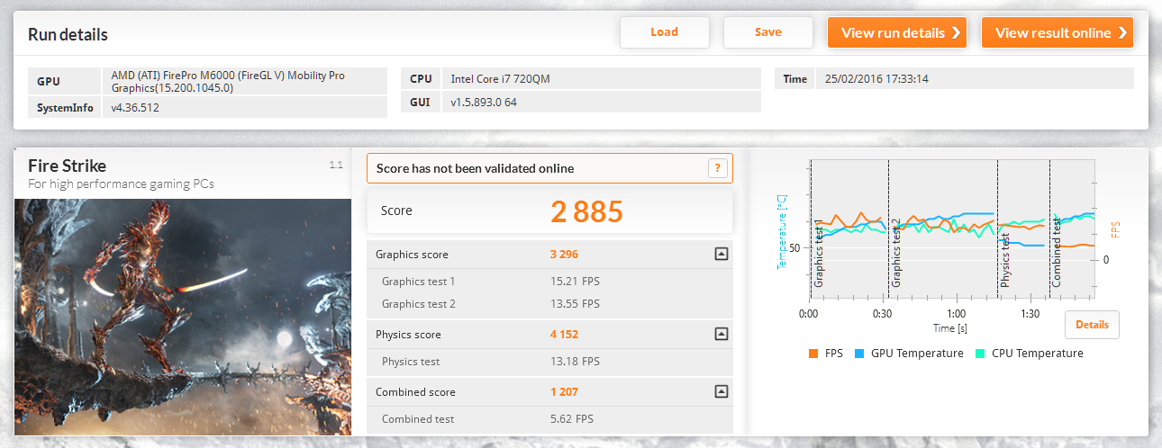
Task: Collapse the Graphics score section
Action: pyautogui.click(x=721, y=255)
